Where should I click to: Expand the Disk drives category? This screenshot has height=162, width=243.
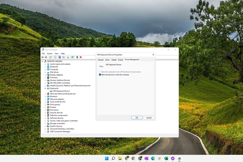(45, 72)
